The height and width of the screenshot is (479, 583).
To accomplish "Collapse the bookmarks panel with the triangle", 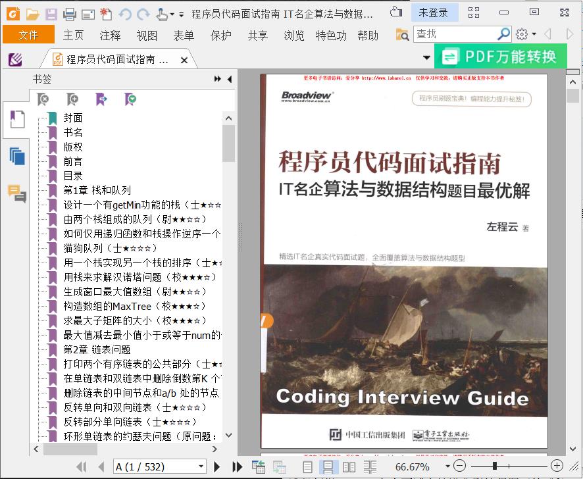I will (230, 79).
